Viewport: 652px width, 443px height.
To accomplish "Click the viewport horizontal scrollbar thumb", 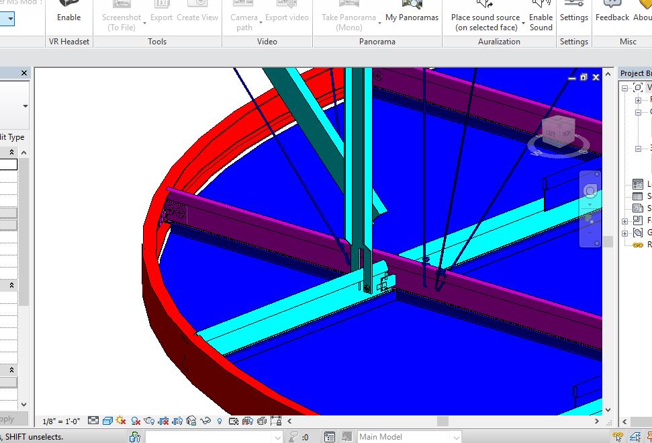I will coord(443,421).
